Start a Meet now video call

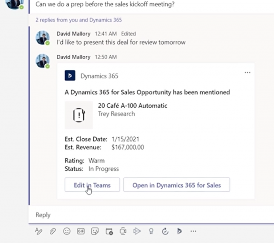pyautogui.click(x=123, y=231)
